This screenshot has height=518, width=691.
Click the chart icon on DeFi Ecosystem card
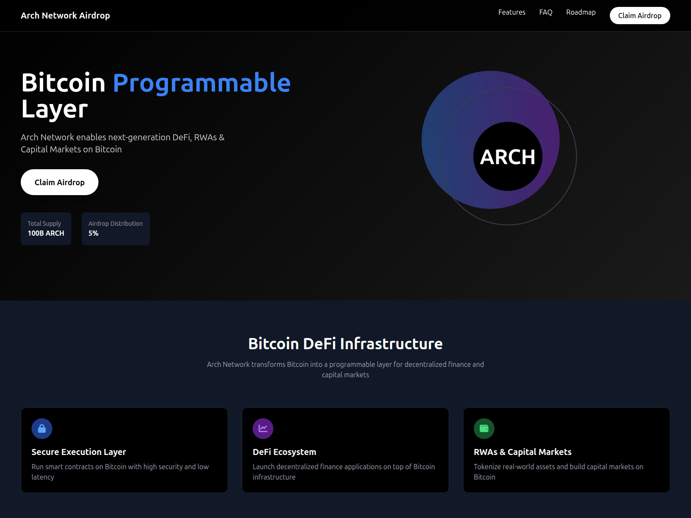pos(263,429)
